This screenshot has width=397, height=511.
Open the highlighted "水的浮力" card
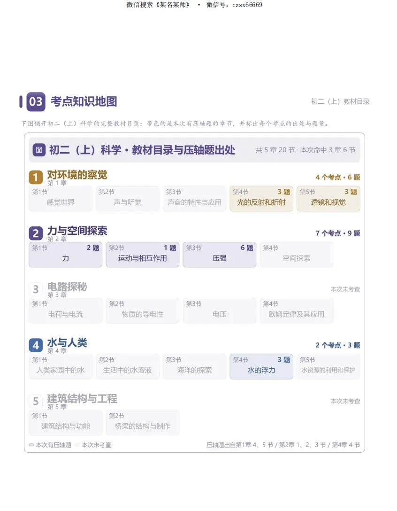click(x=261, y=367)
